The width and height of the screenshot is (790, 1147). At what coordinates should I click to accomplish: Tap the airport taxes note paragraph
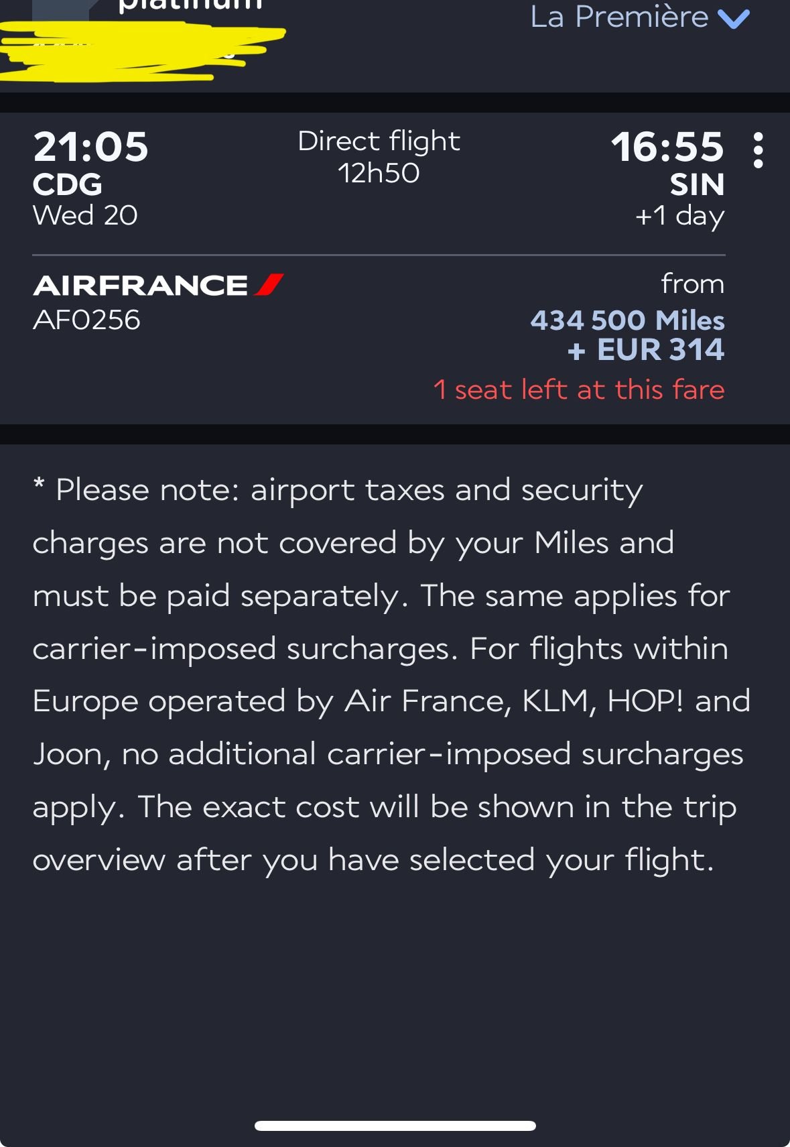tap(389, 674)
